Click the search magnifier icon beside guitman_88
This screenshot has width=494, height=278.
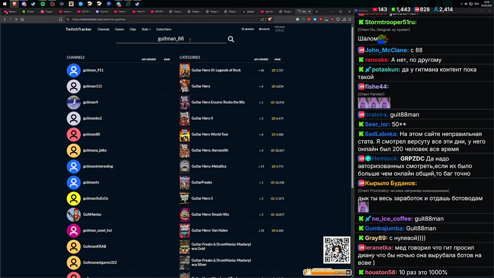(231, 39)
